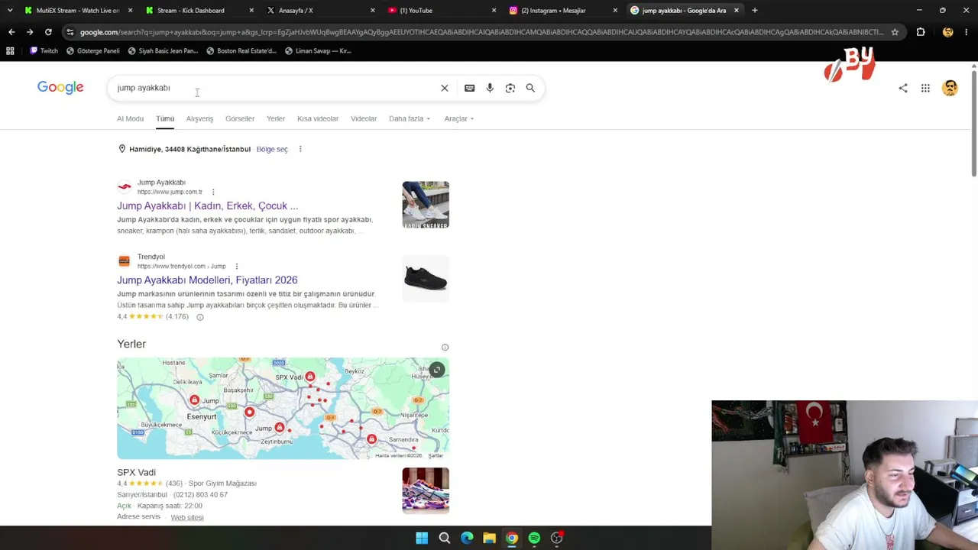Screen dimensions: 978x550
Task: Submit search with the magnifying glass icon
Action: [530, 88]
